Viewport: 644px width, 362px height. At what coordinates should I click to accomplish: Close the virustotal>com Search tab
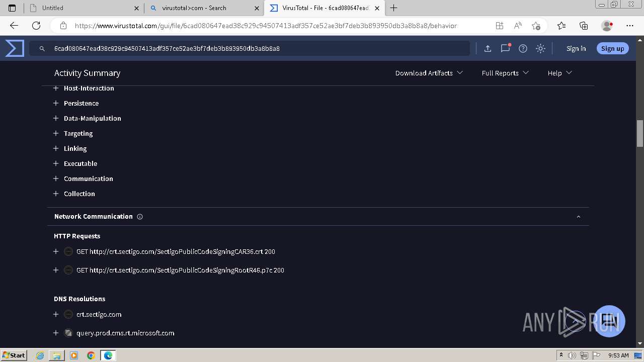coord(257,8)
